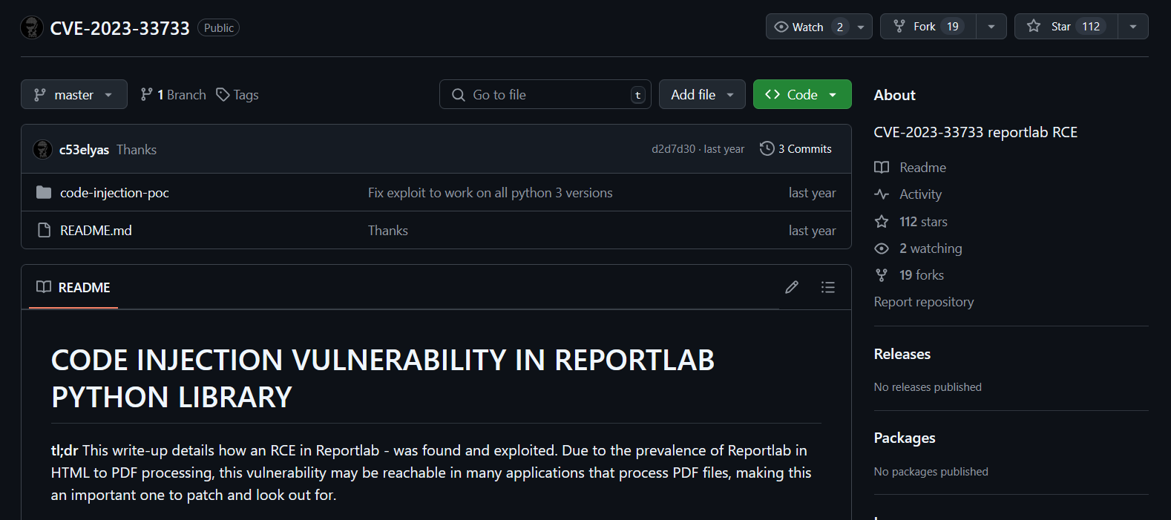Click the About description 'CVE-2023-33733 reportlab RCE'
The height and width of the screenshot is (520, 1171).
(976, 132)
